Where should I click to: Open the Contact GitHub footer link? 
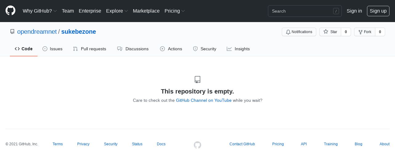pos(242,144)
